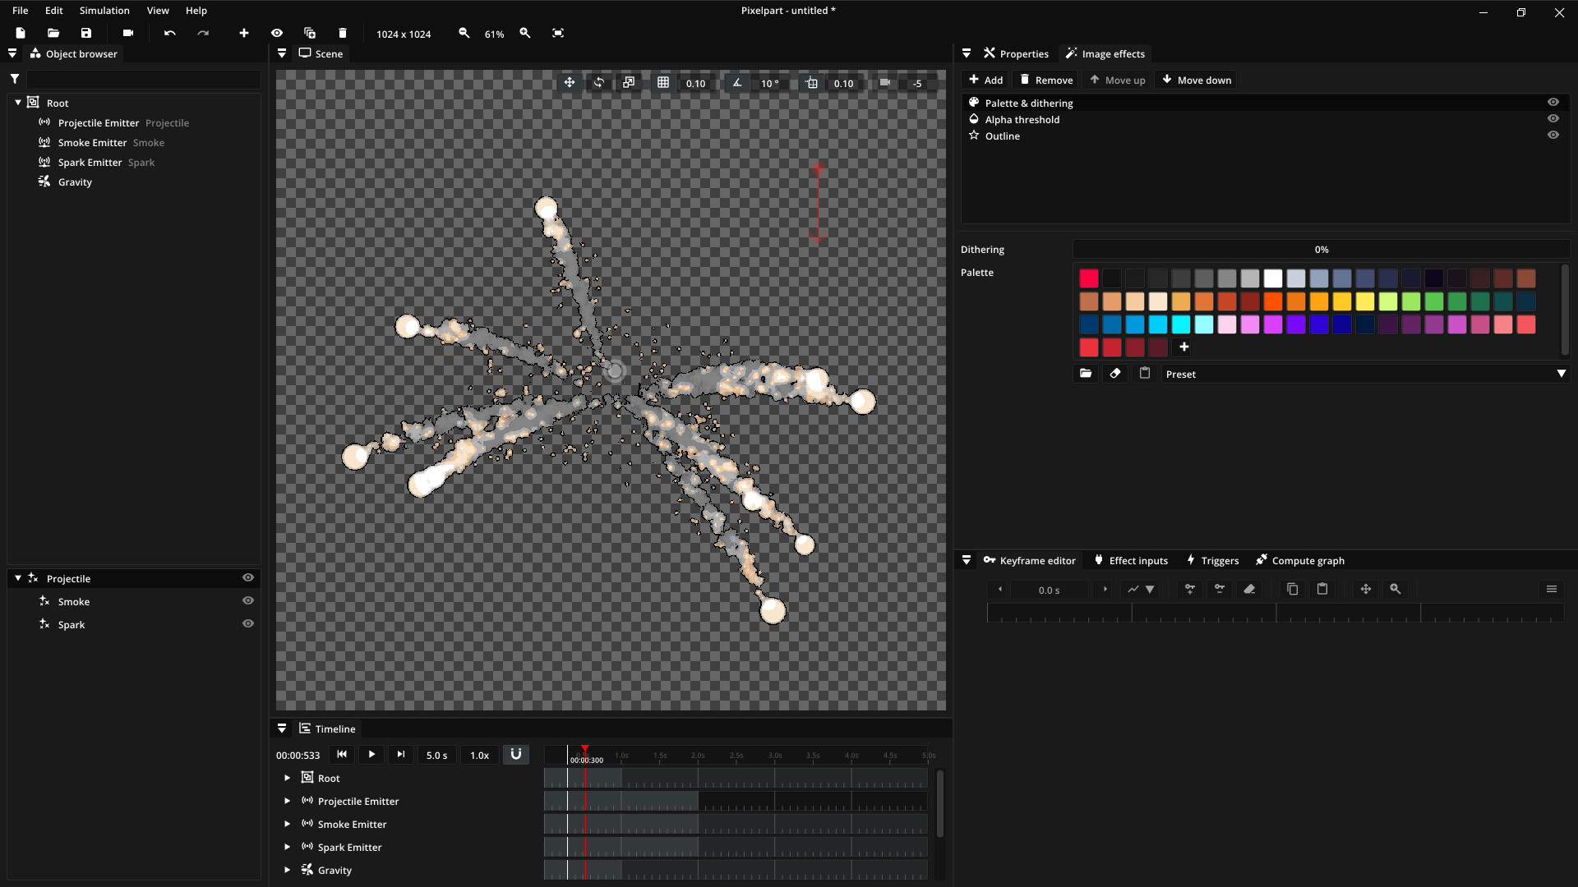Open the Preset dropdown in the palette section
This screenshot has width=1578, height=887.
[1561, 373]
